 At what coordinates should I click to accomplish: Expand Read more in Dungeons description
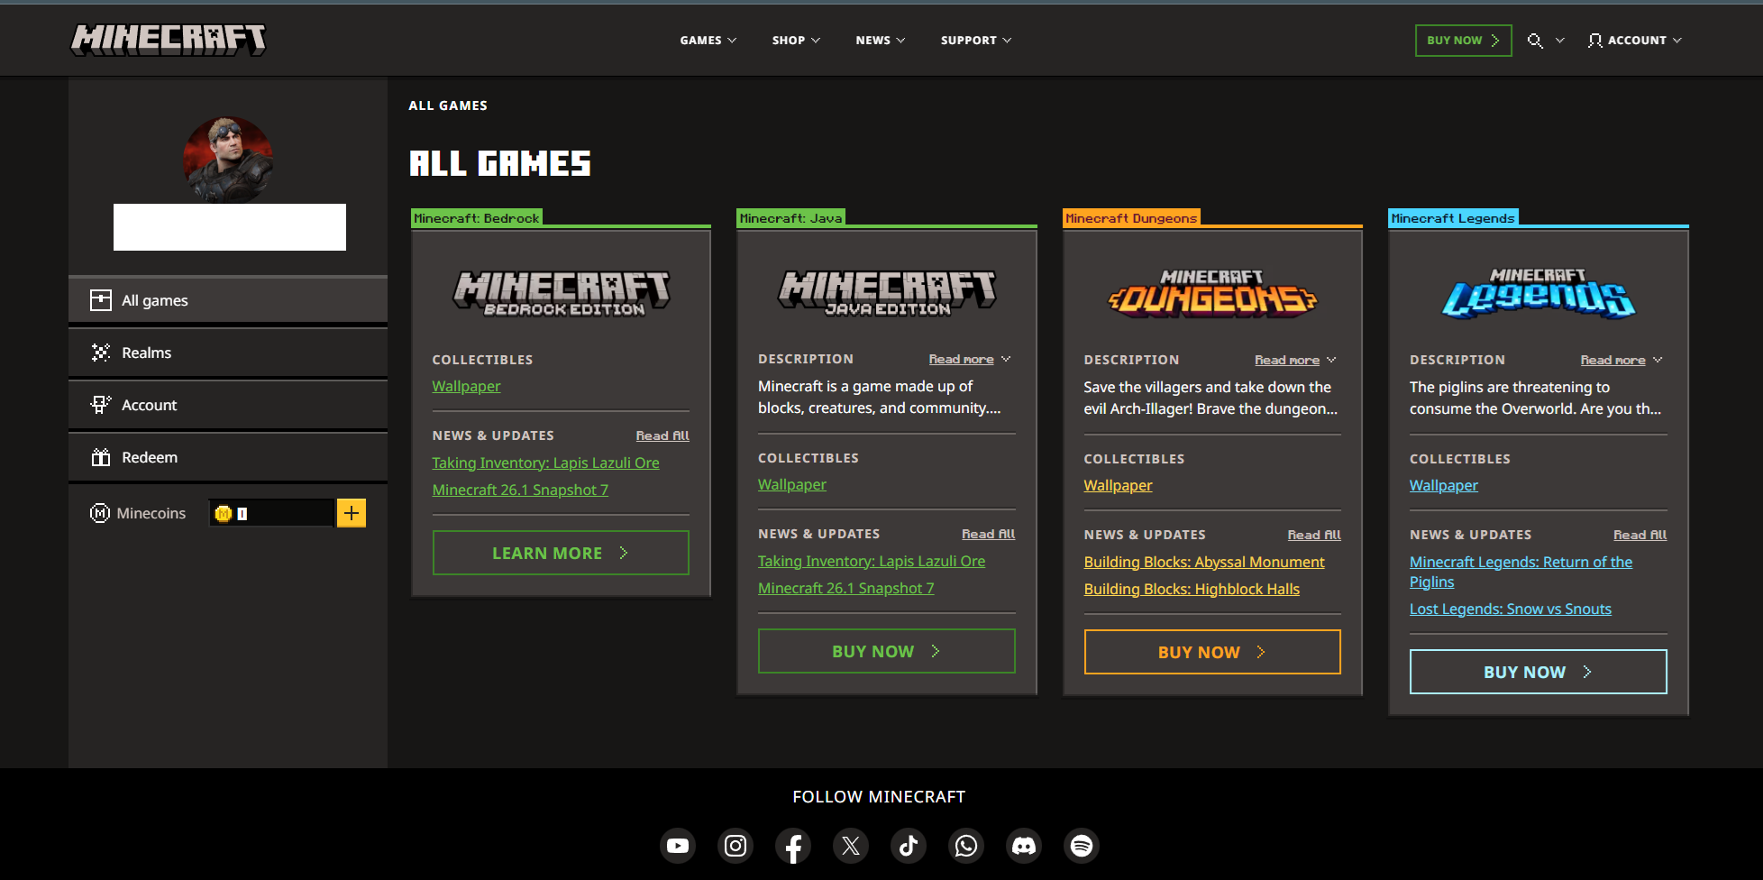coord(1295,360)
